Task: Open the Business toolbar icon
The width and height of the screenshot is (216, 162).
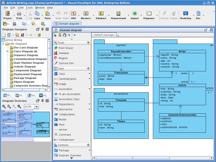Action: 86,15
